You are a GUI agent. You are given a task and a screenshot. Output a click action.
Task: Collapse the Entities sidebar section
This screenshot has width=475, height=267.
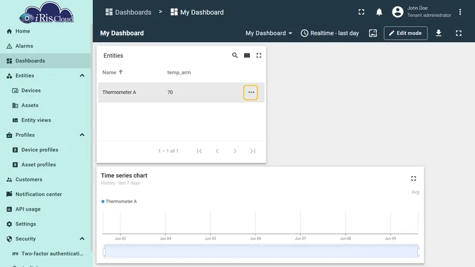pyautogui.click(x=82, y=76)
